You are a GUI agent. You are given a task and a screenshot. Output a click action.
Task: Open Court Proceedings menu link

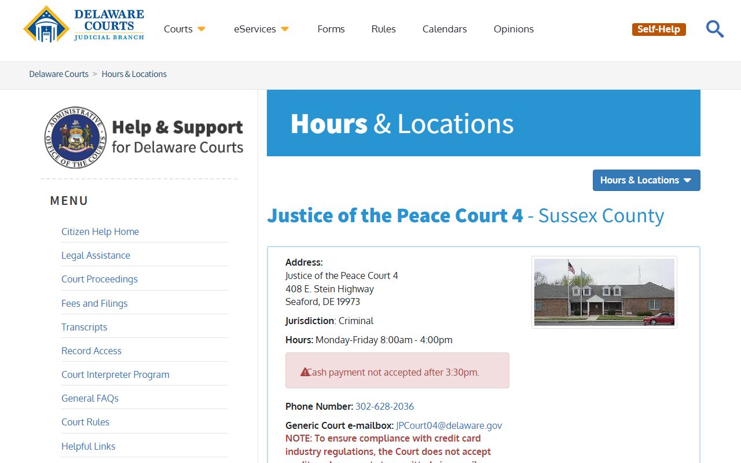pos(100,279)
